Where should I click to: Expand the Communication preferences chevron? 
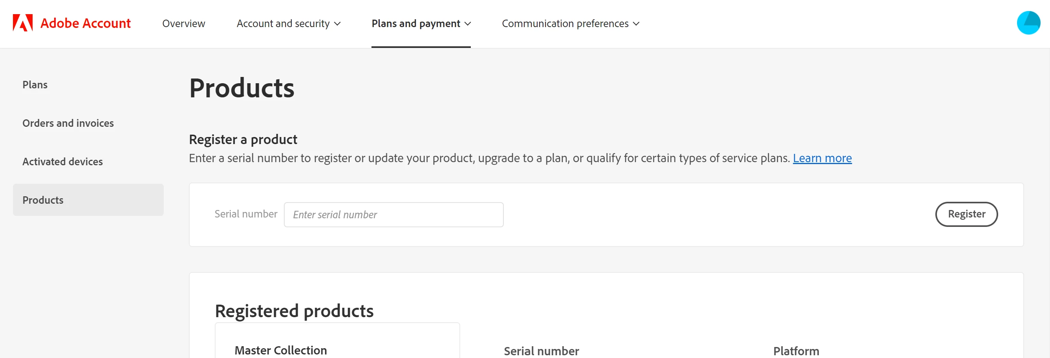click(x=636, y=24)
